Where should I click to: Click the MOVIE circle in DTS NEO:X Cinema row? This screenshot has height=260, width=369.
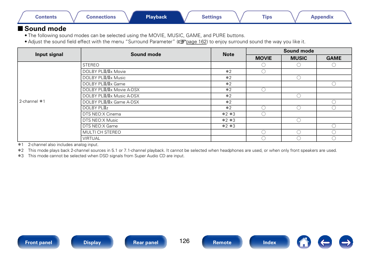263,114
